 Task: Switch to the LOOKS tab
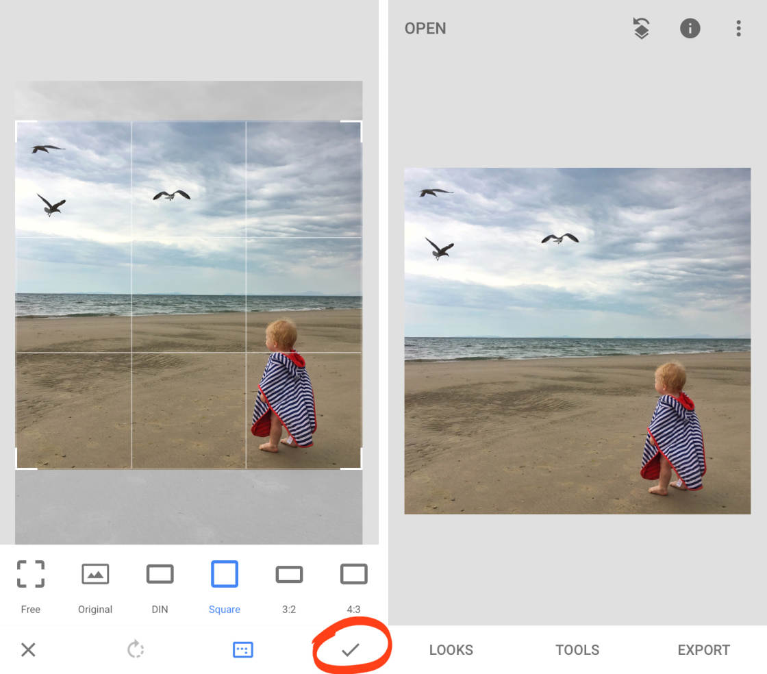tap(451, 650)
